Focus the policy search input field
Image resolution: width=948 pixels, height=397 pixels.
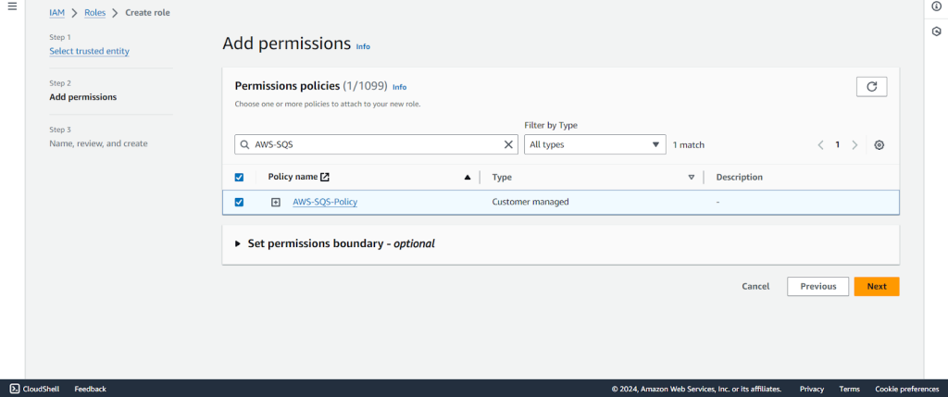376,144
